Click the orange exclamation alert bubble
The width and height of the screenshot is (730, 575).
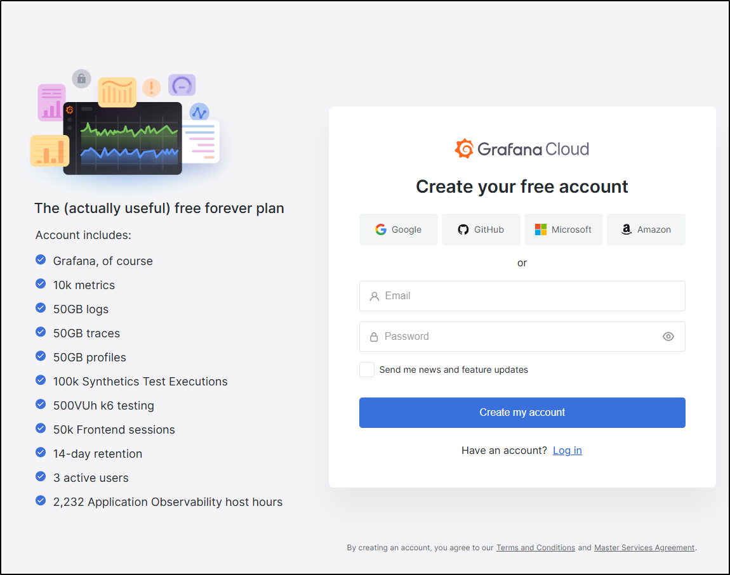click(151, 87)
